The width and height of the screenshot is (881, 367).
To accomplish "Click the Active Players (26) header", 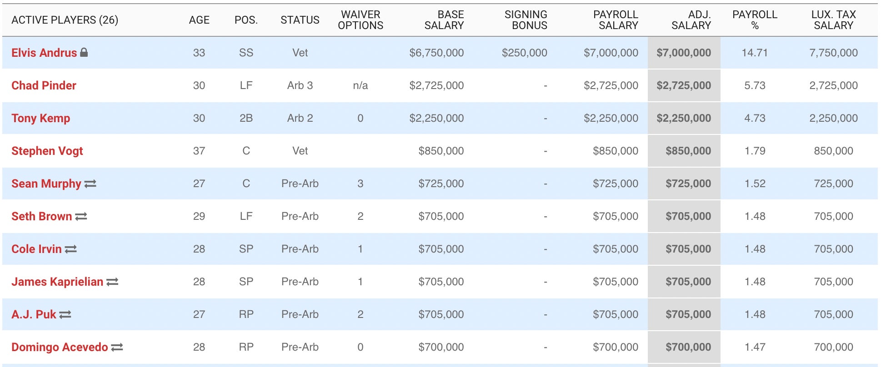I will (x=65, y=20).
